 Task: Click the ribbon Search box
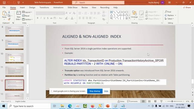pos(98,2)
